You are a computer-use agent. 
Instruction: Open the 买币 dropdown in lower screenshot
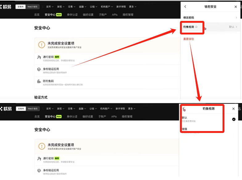coord(50,109)
